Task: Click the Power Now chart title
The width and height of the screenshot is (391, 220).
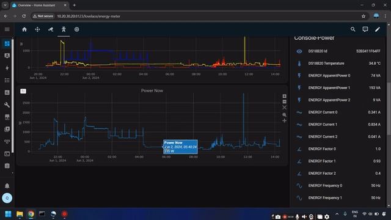Action: point(152,90)
